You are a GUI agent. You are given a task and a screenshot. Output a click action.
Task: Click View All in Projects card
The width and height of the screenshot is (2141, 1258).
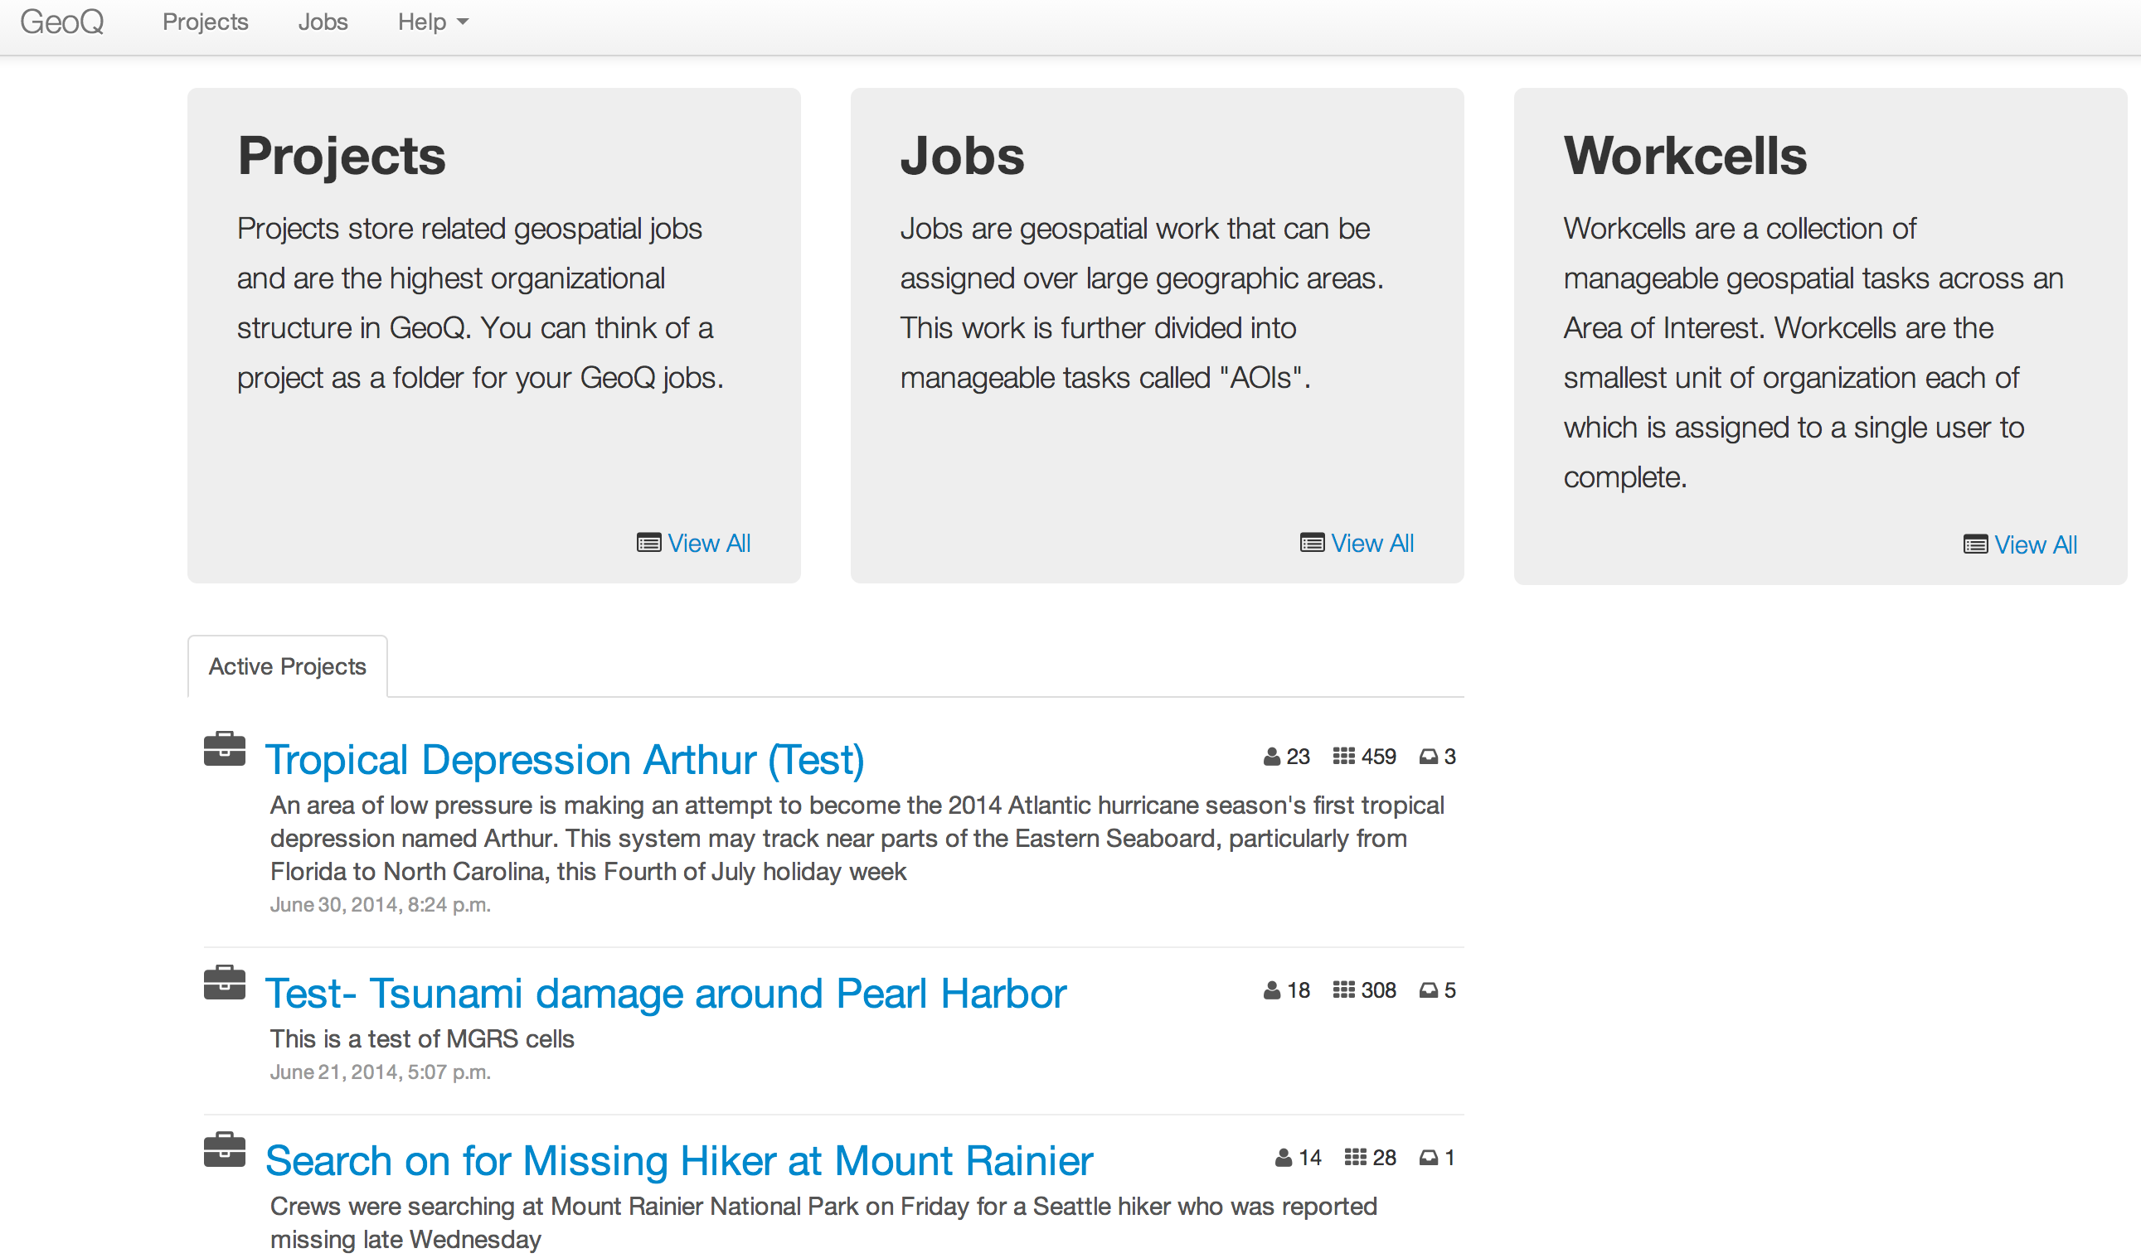coord(709,544)
